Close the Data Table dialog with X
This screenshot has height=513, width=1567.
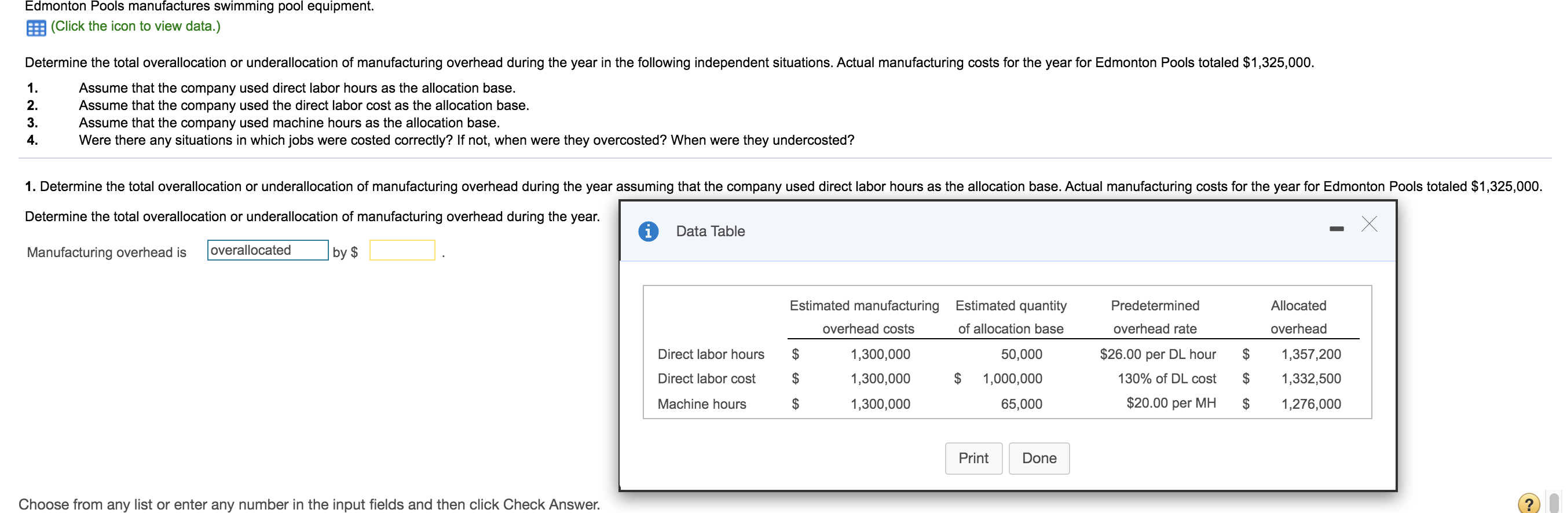coord(1369,224)
